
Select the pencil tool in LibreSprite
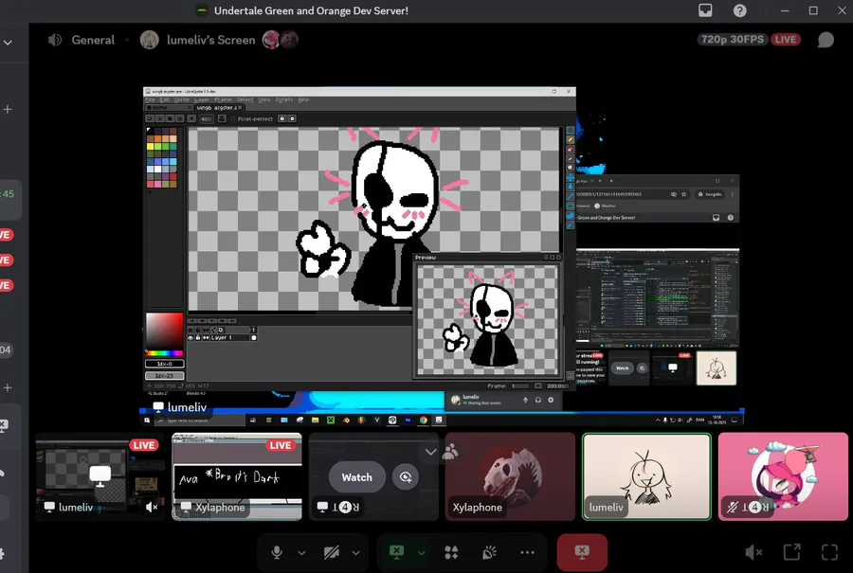571,140
